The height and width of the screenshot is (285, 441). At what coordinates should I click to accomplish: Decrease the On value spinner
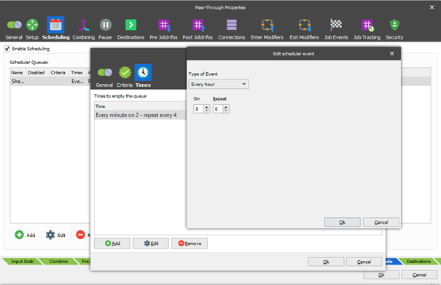coord(207,111)
